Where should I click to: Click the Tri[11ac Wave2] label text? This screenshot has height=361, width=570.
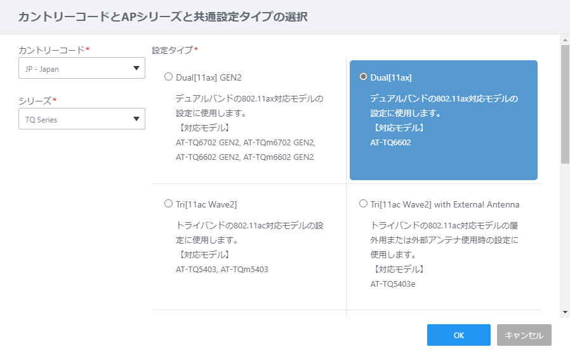[206, 204]
